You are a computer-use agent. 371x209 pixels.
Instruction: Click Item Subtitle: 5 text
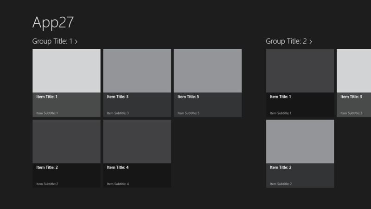click(x=189, y=113)
